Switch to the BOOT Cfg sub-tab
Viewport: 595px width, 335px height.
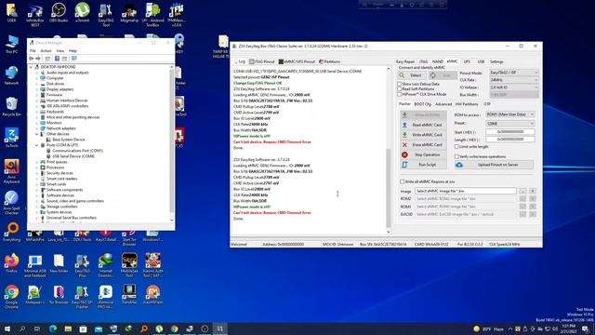click(x=422, y=104)
